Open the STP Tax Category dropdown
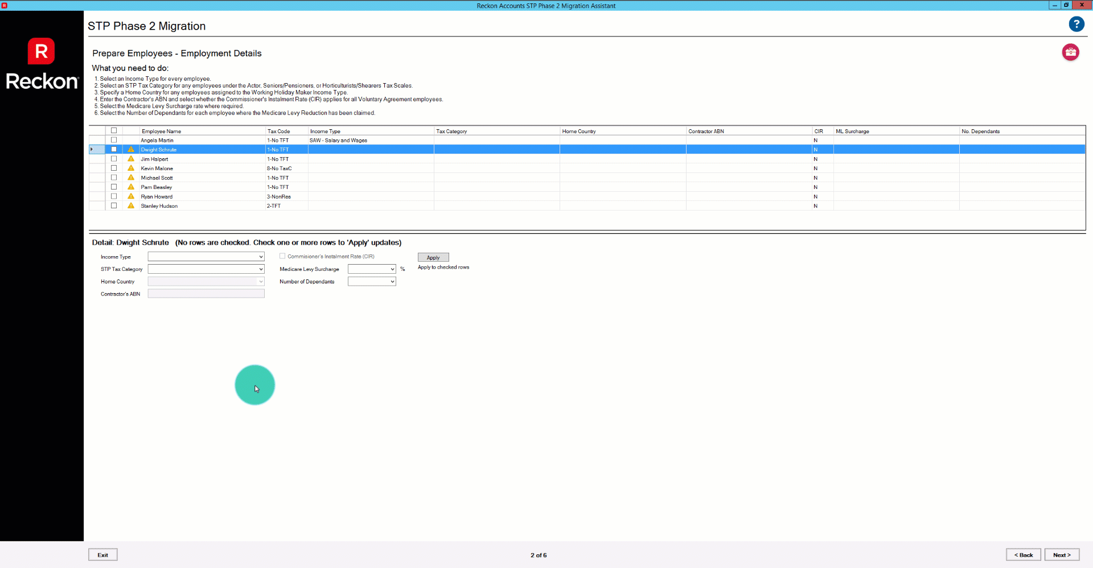 (206, 269)
